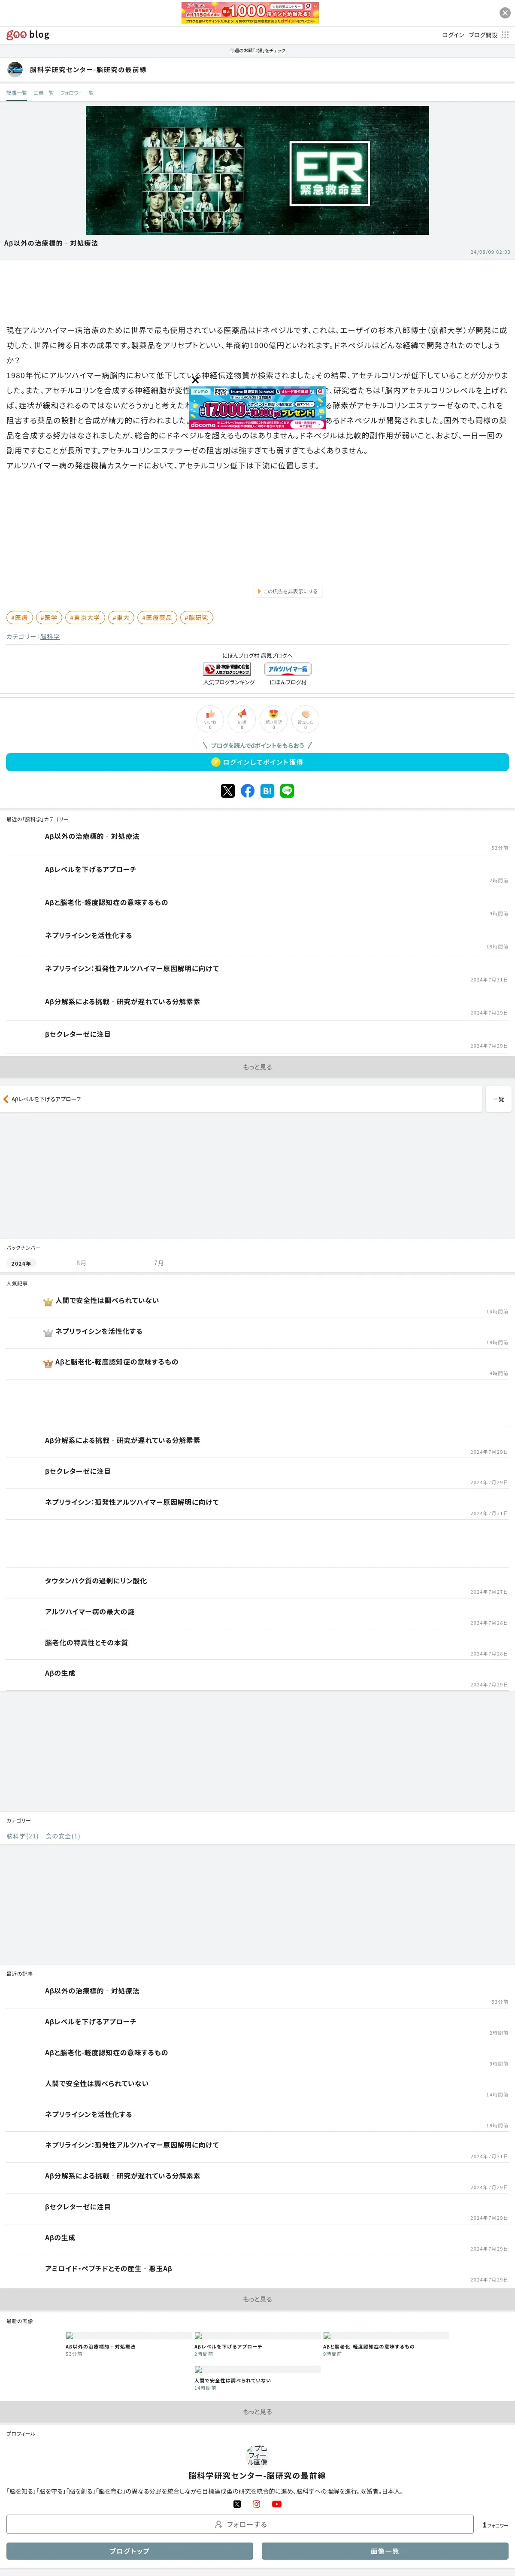Select the #東京大学 hashtag

click(x=85, y=618)
